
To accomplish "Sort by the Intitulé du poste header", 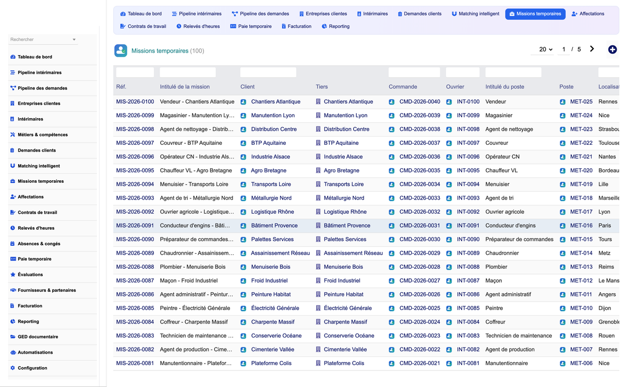I will click(x=505, y=87).
